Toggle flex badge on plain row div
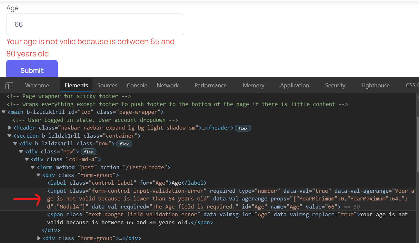 (x=88, y=152)
